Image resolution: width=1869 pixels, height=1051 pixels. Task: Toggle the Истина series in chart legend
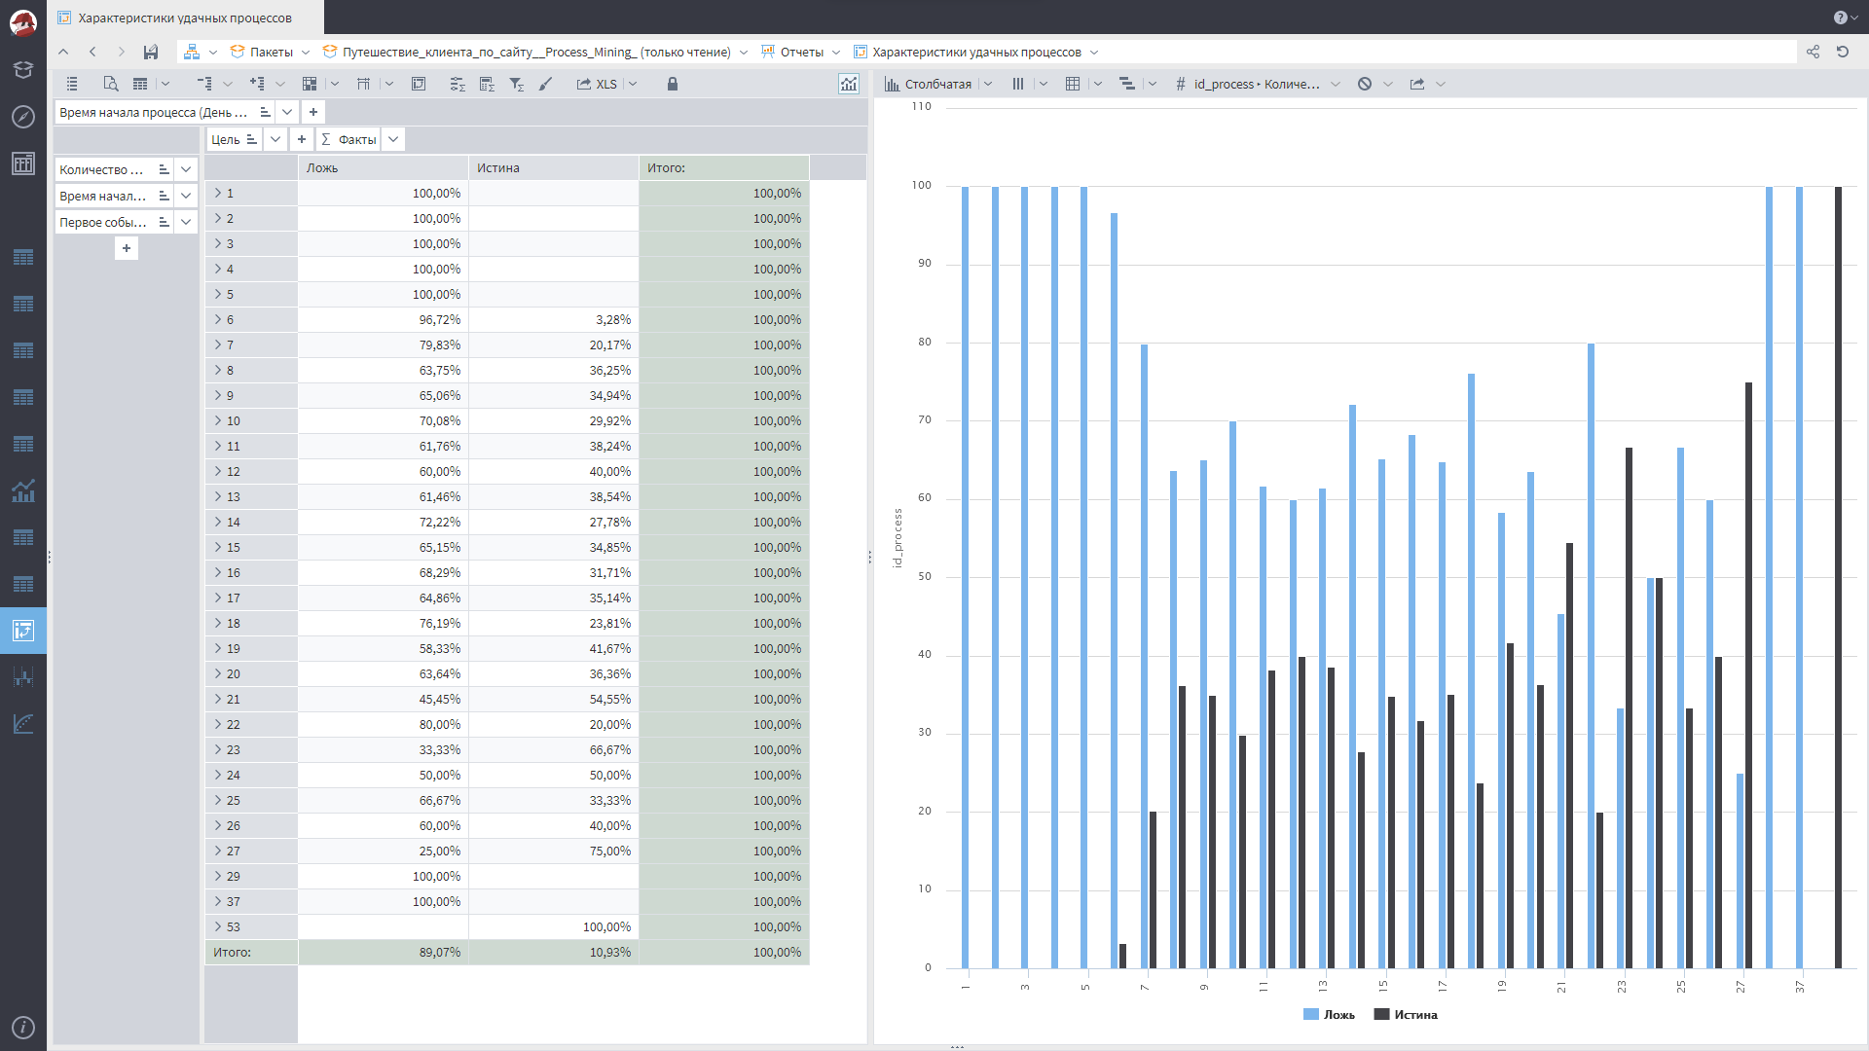(1406, 1014)
